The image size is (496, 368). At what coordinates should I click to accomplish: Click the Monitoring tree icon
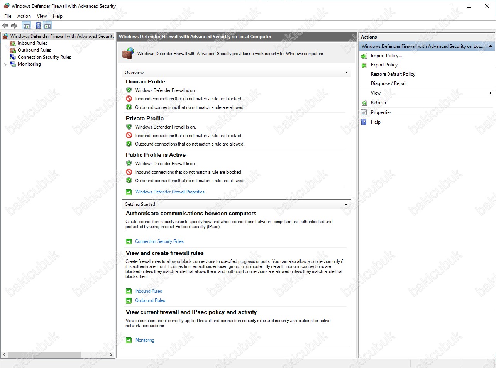point(13,64)
